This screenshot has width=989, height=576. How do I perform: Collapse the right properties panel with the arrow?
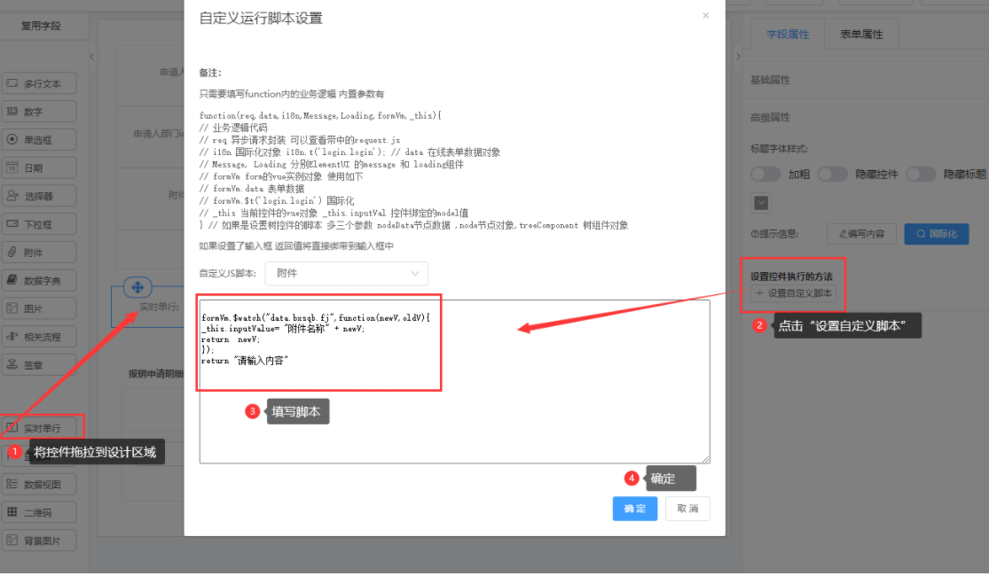(739, 57)
